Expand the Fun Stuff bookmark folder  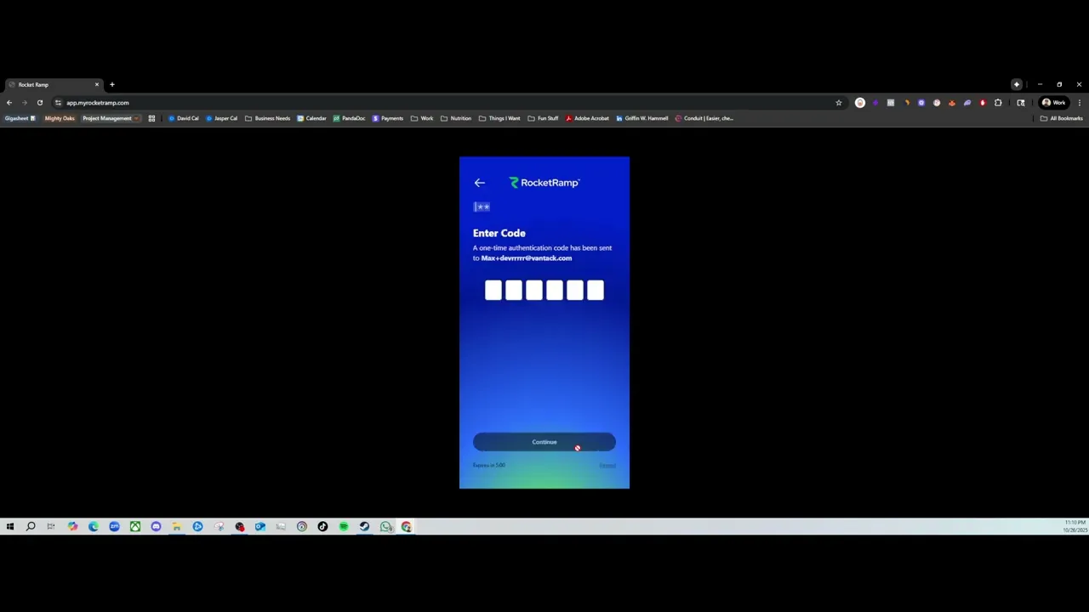tap(543, 118)
